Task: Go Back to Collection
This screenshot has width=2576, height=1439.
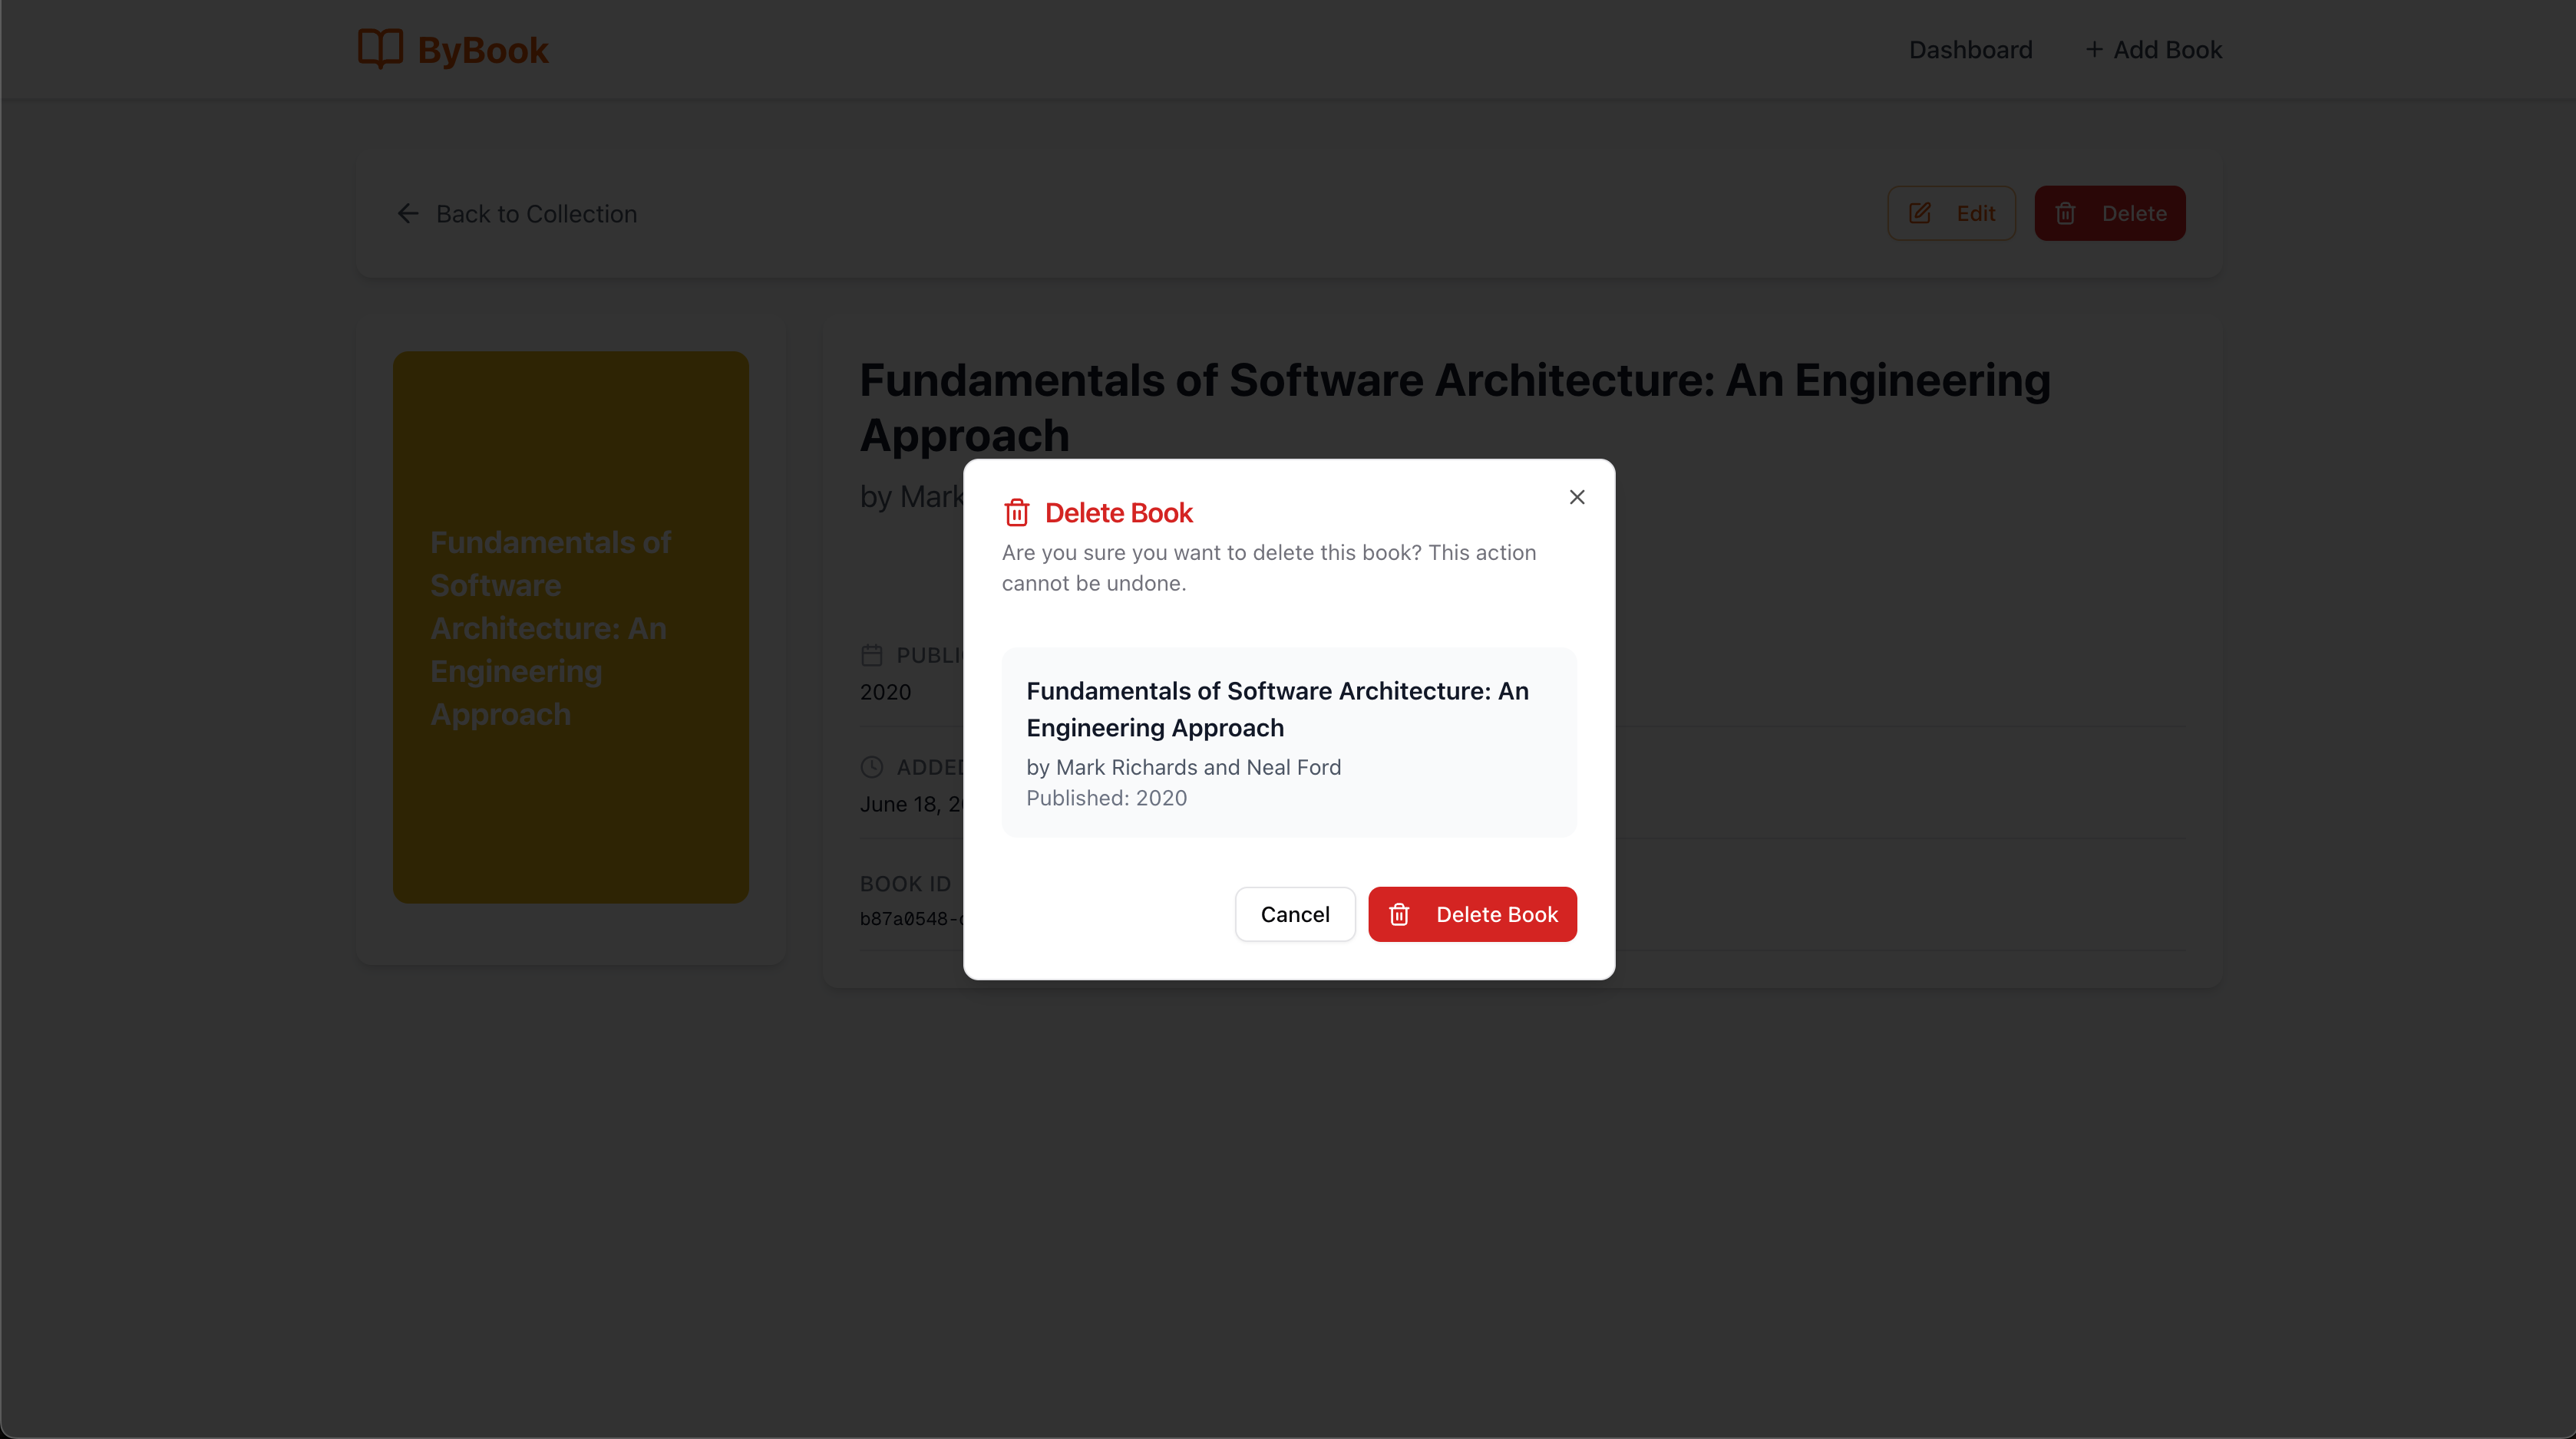Action: (536, 214)
